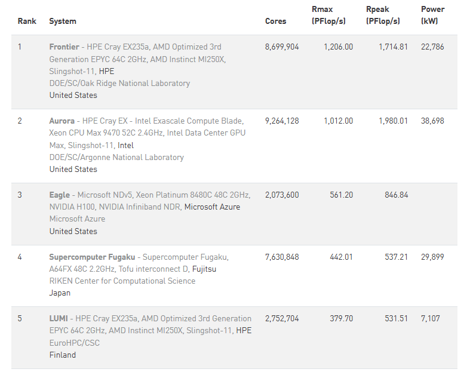Click DOE/SC/Oak Ridge National Laboratory site
The width and height of the screenshot is (470, 375).
(119, 83)
